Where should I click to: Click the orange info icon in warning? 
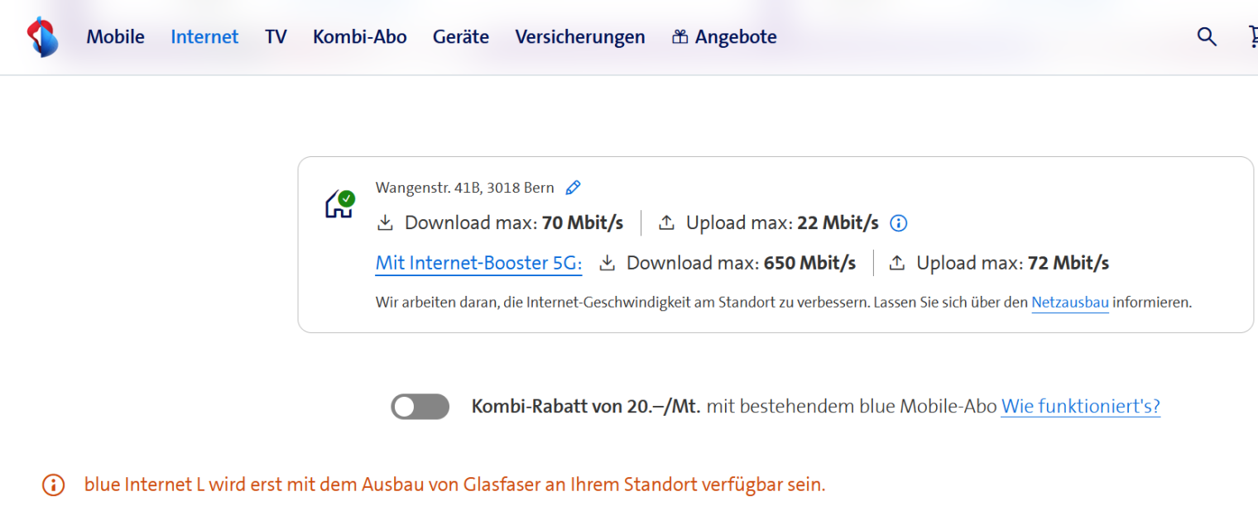click(x=53, y=485)
